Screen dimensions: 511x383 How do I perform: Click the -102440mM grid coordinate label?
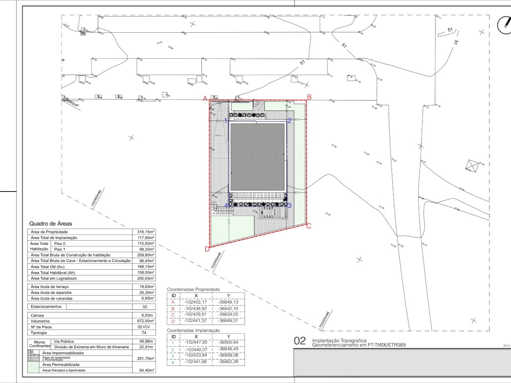(x=216, y=262)
